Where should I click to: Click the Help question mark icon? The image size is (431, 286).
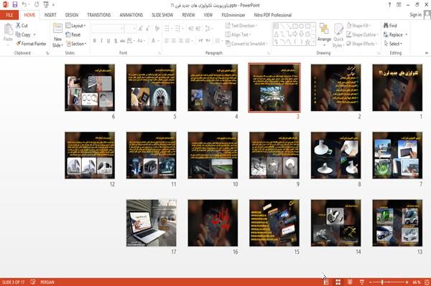(389, 5)
